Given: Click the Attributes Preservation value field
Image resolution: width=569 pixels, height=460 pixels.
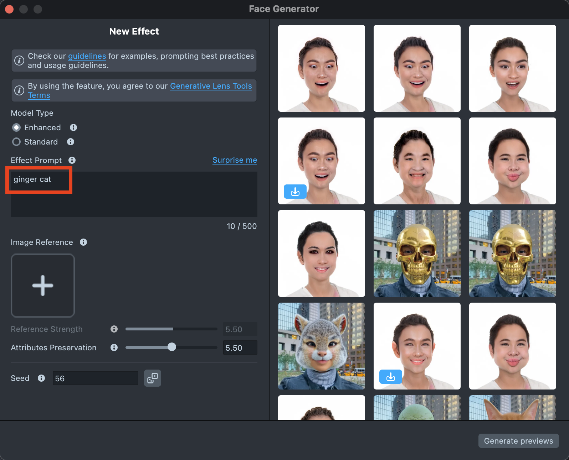Looking at the screenshot, I should 240,348.
